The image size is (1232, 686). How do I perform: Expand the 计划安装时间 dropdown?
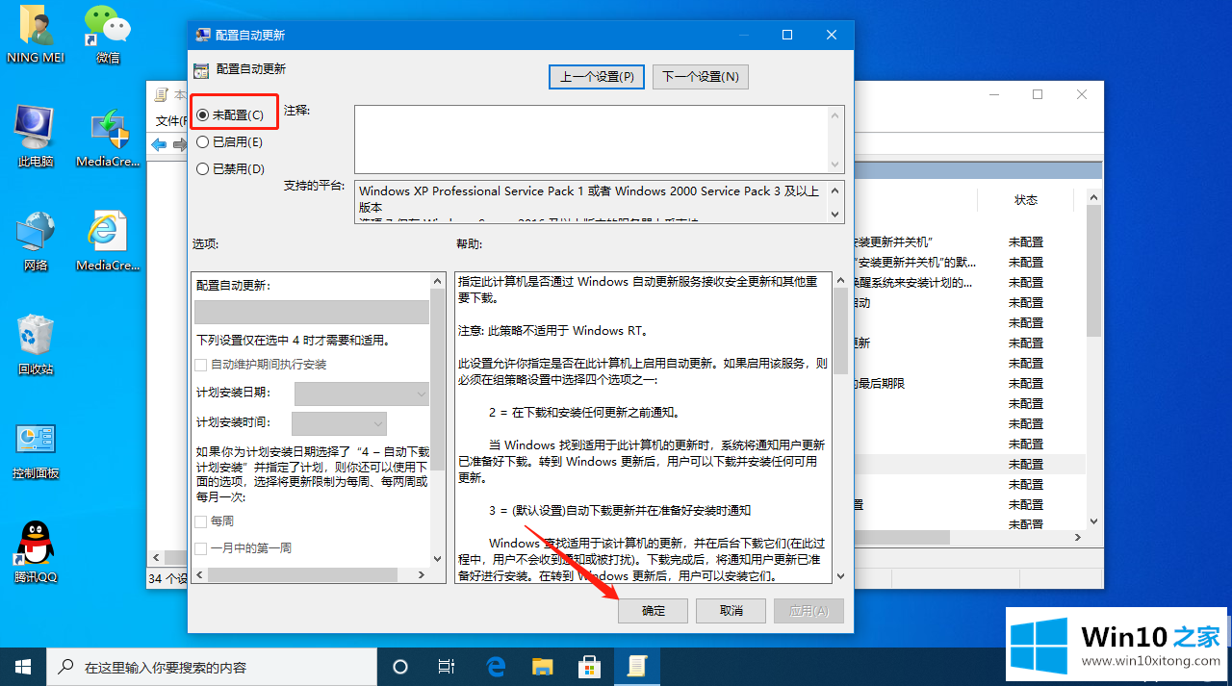click(339, 422)
